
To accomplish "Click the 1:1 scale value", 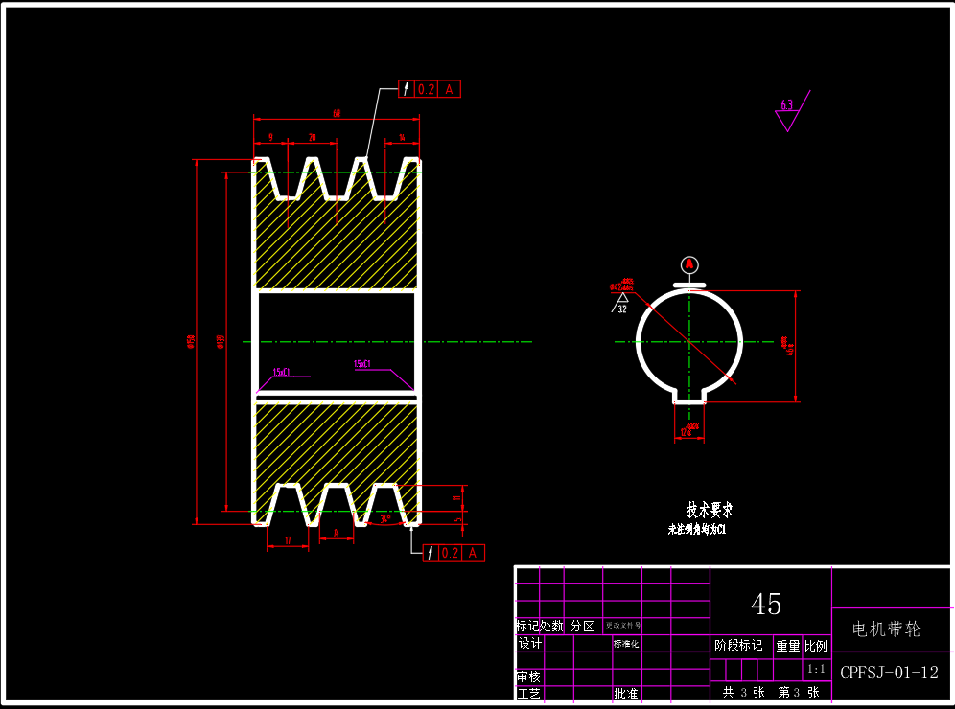I will coord(816,670).
